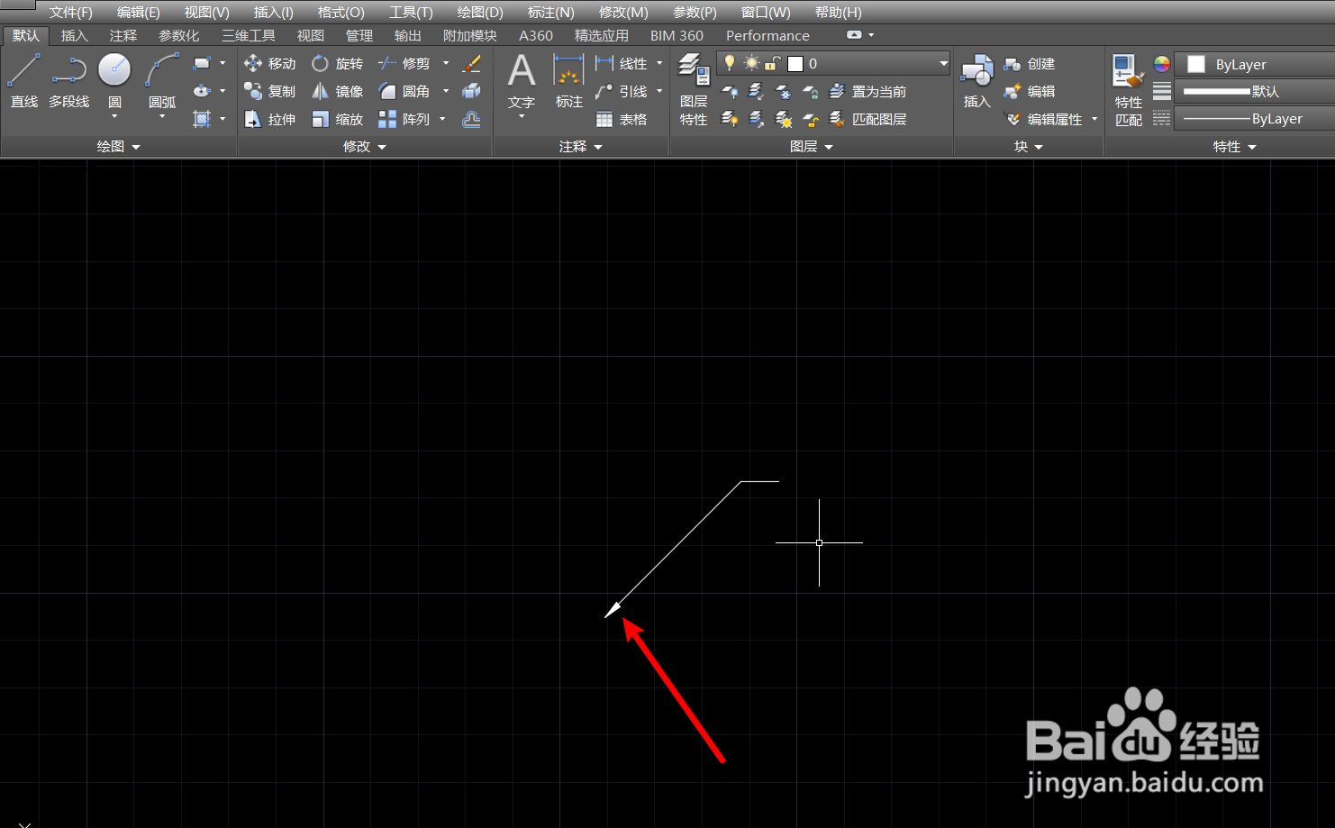1335x828 pixels.
Task: Expand the 特性 panel
Action: click(1234, 146)
